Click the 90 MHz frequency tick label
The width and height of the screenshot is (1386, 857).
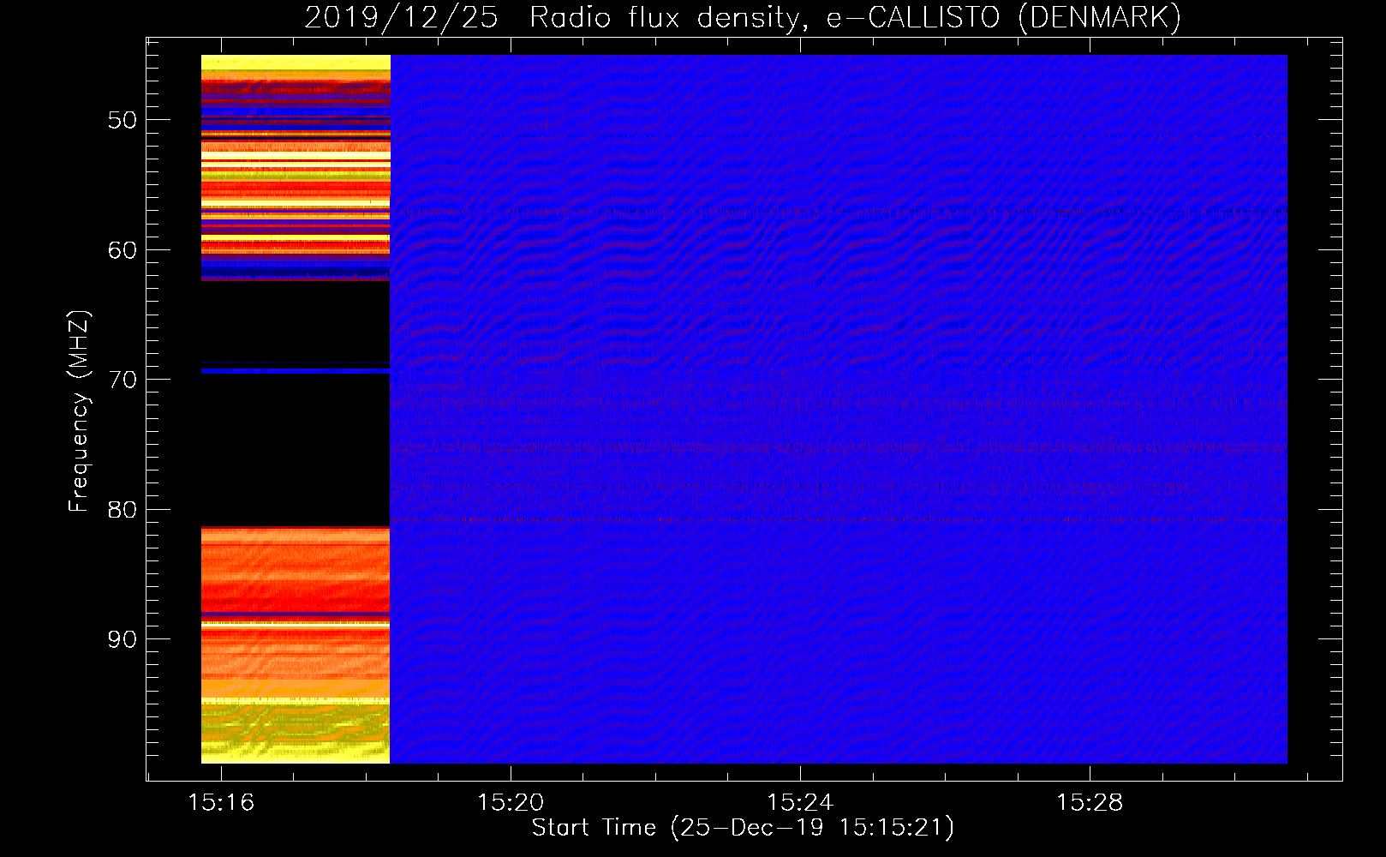coord(122,639)
